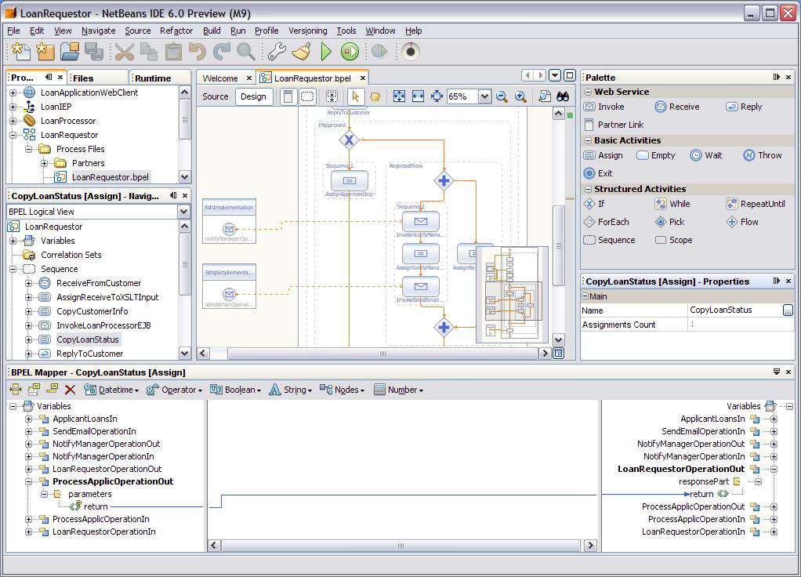This screenshot has height=577, width=801.
Task: Open the 65% zoom dropdown
Action: 484,96
